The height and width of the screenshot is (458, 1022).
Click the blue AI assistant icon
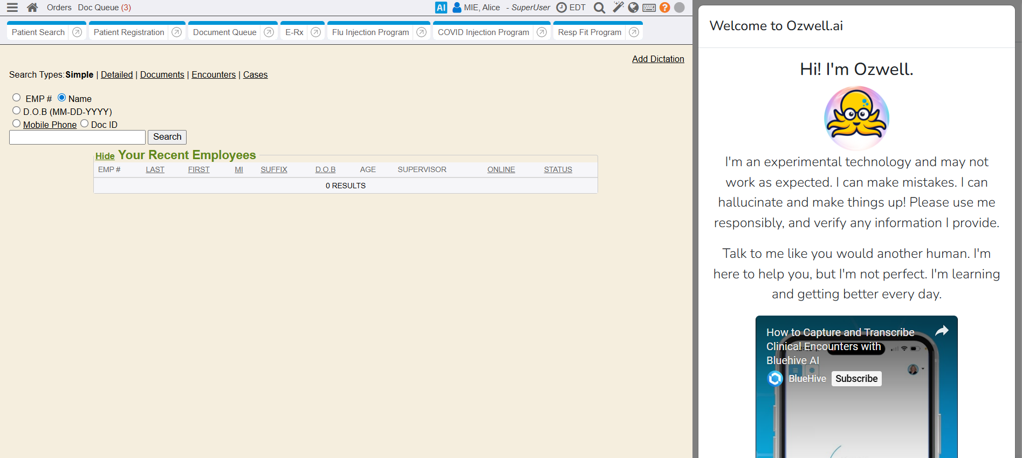(x=441, y=8)
